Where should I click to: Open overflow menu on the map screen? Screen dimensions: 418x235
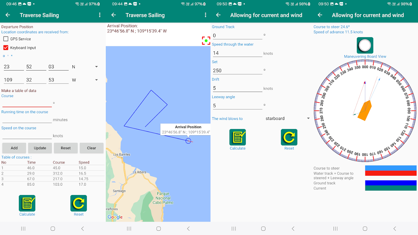(x=205, y=15)
